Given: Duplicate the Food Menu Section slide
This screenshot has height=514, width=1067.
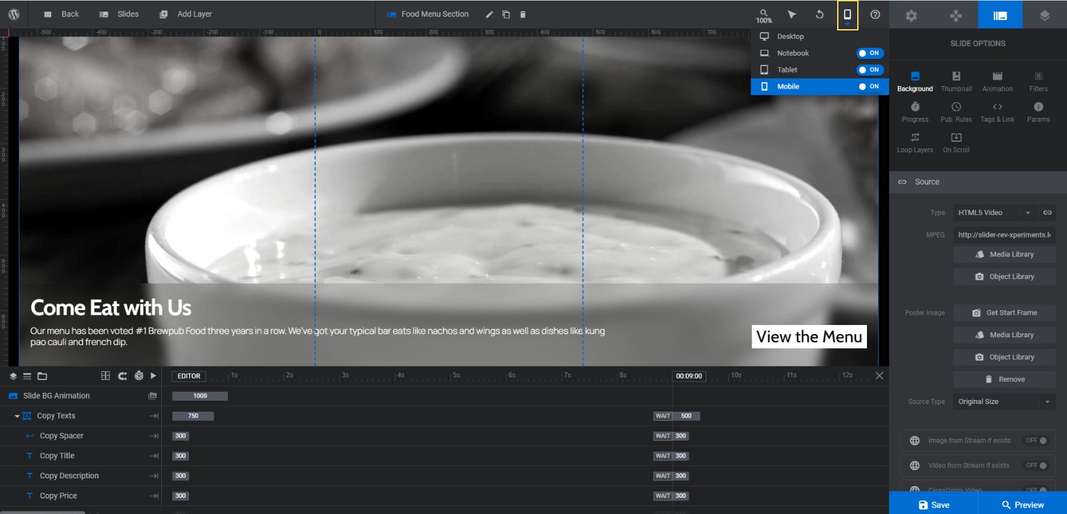Looking at the screenshot, I should click(506, 14).
